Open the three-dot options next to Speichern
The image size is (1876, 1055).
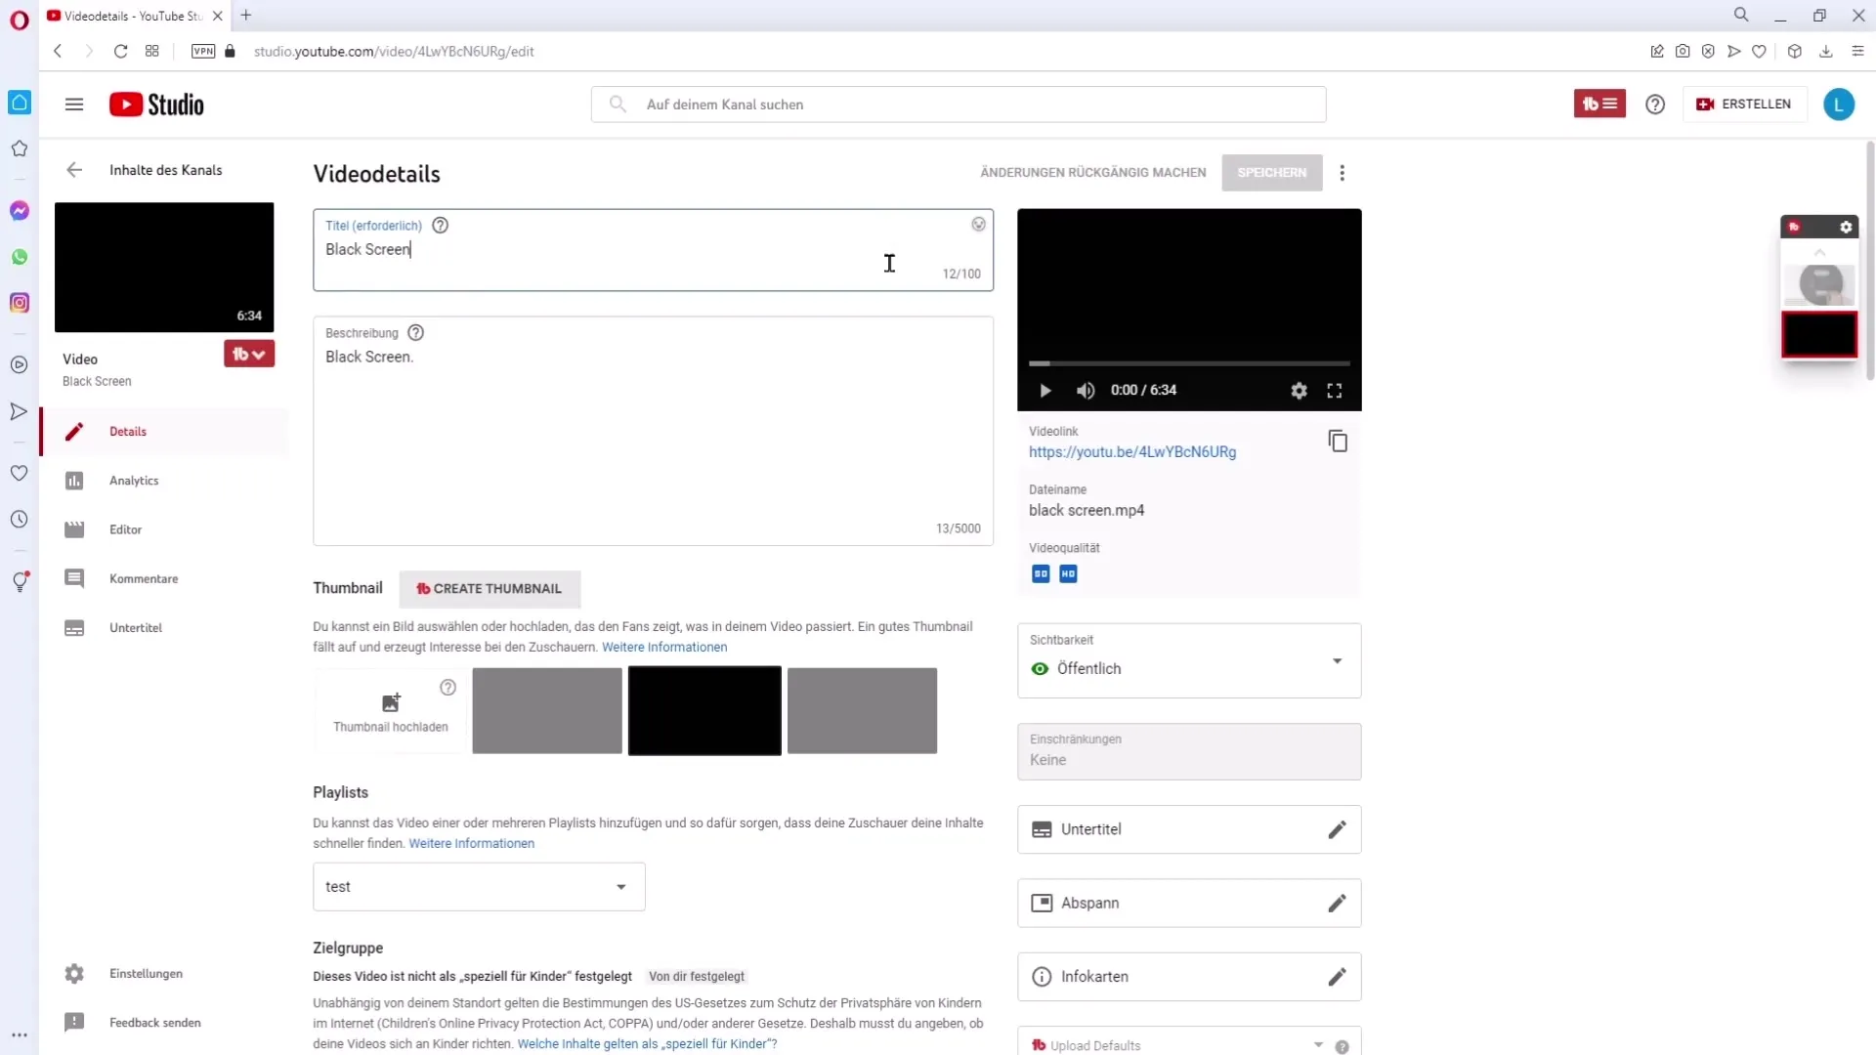tap(1343, 173)
